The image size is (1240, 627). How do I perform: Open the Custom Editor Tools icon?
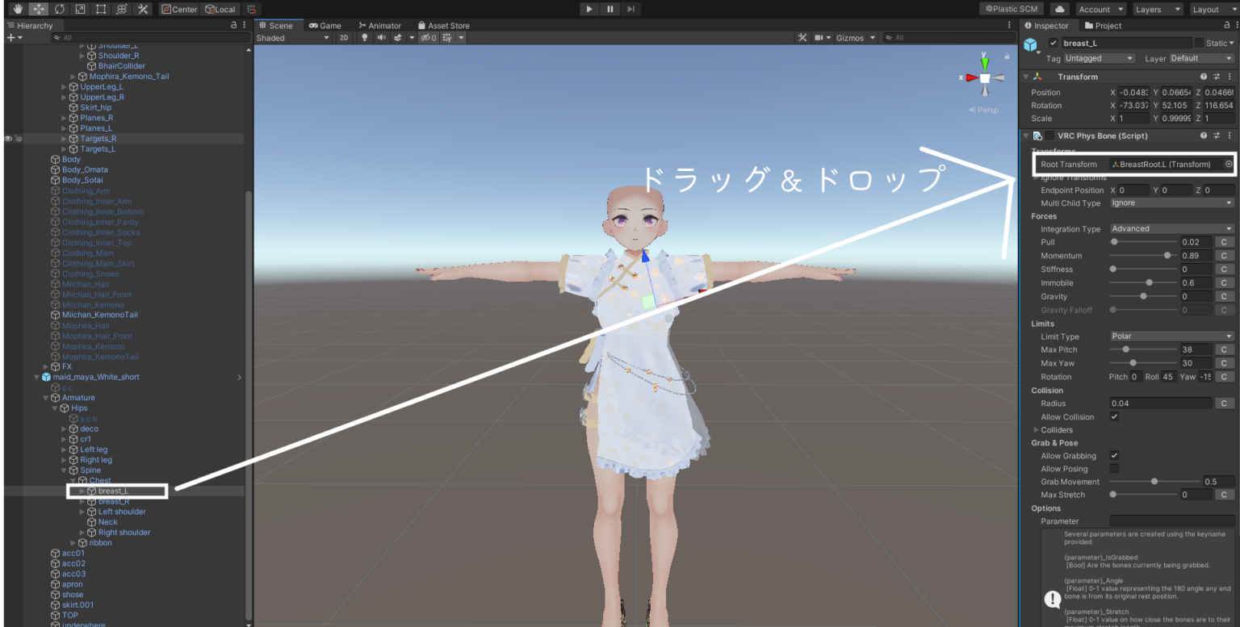(x=144, y=9)
